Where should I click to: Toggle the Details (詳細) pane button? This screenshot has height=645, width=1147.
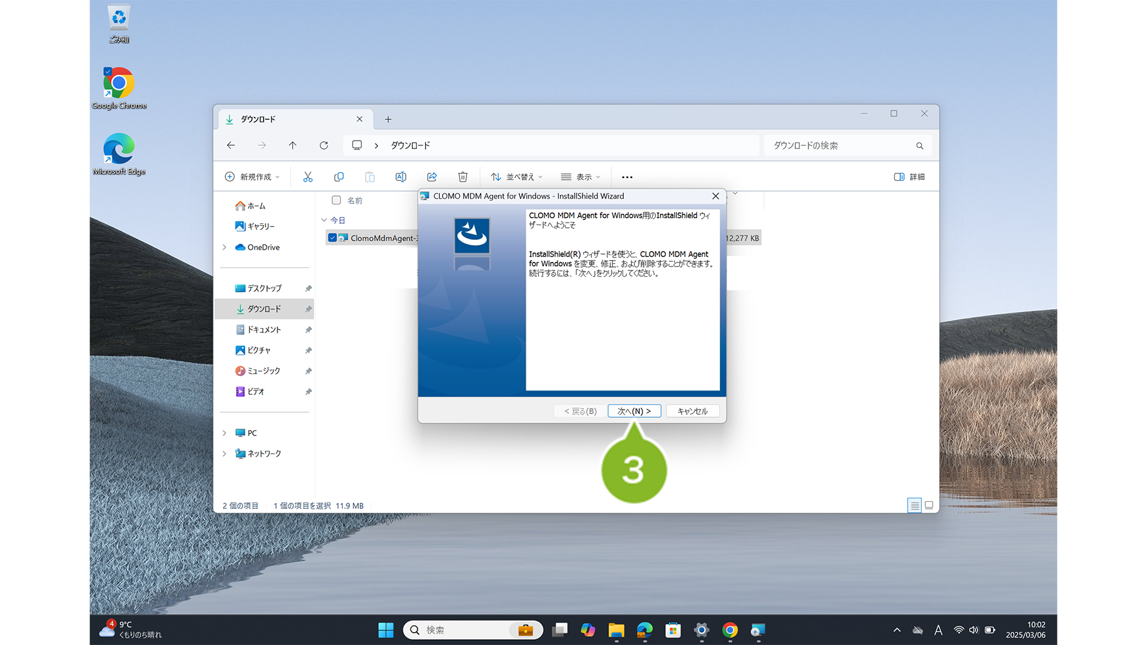(910, 177)
